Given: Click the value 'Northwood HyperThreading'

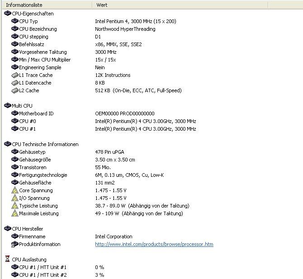Looking at the screenshot, I should coord(125,29).
